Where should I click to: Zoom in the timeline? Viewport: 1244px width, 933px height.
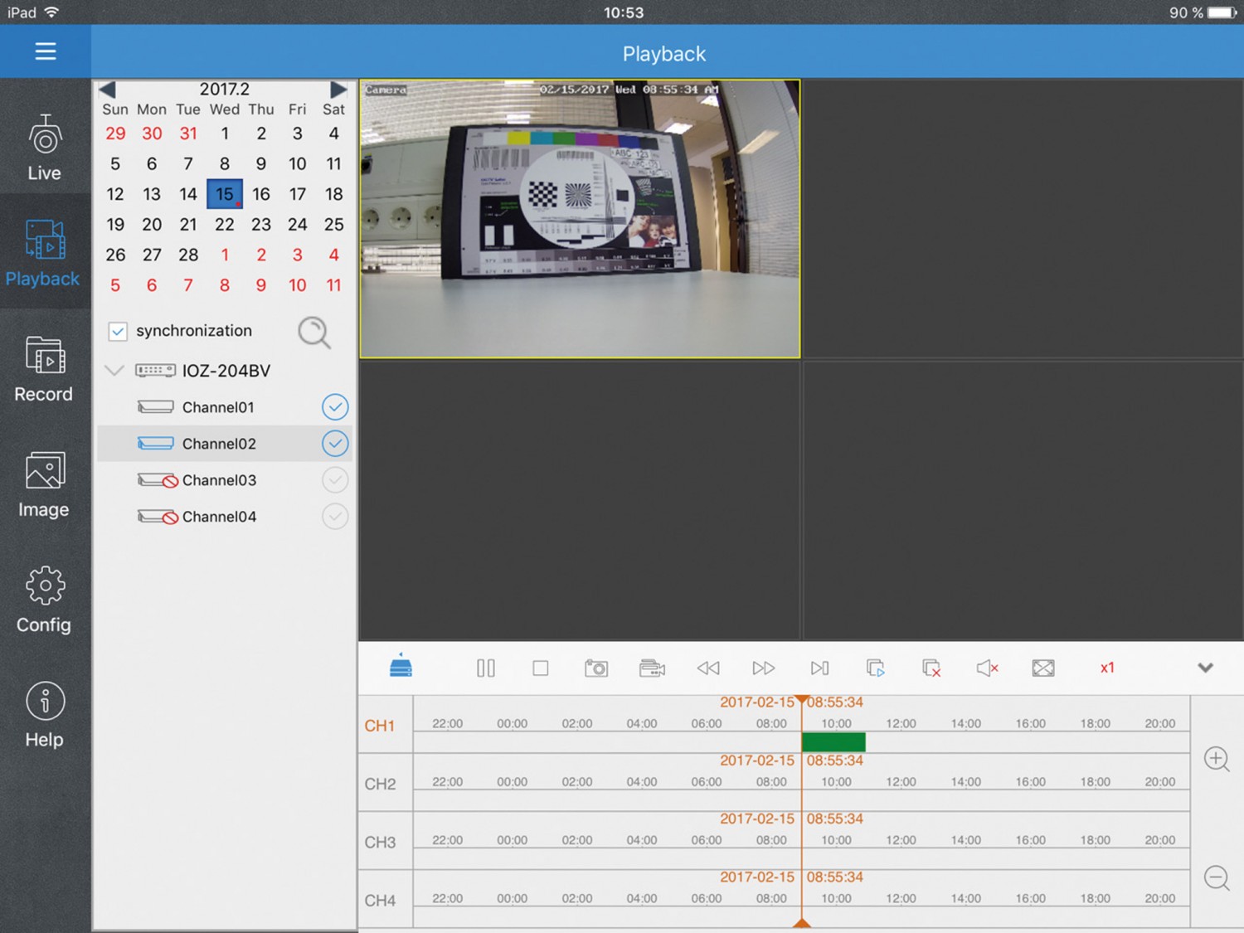pos(1217,759)
